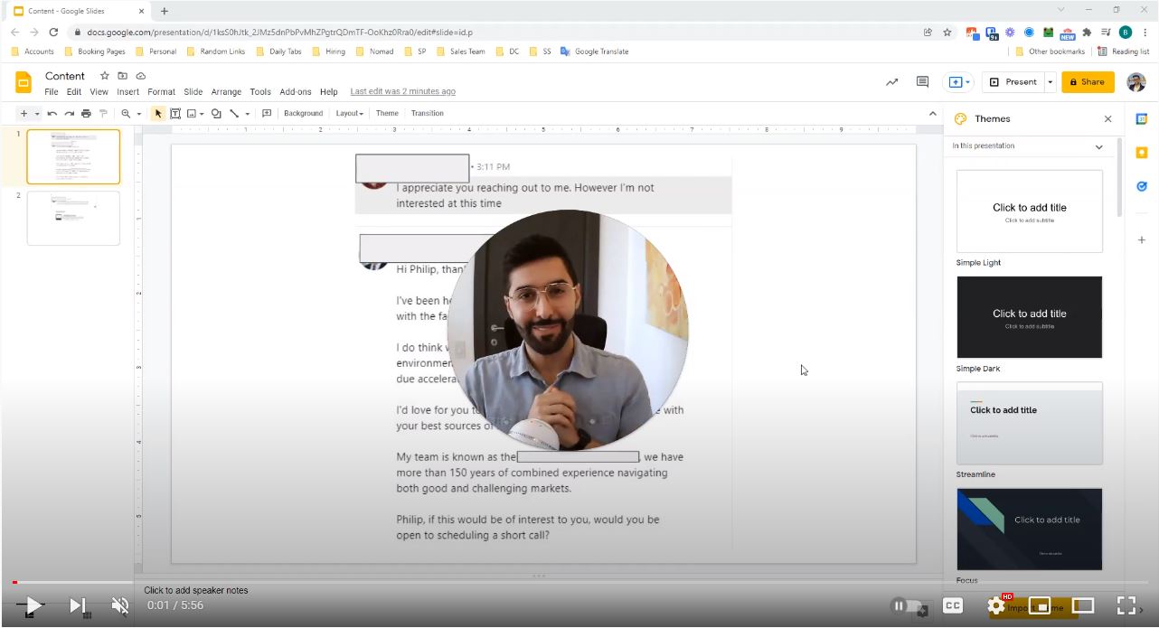Viewport: 1159px width, 628px height.
Task: Click 'Last edit was 2 minutes ago' link
Action: point(402,92)
